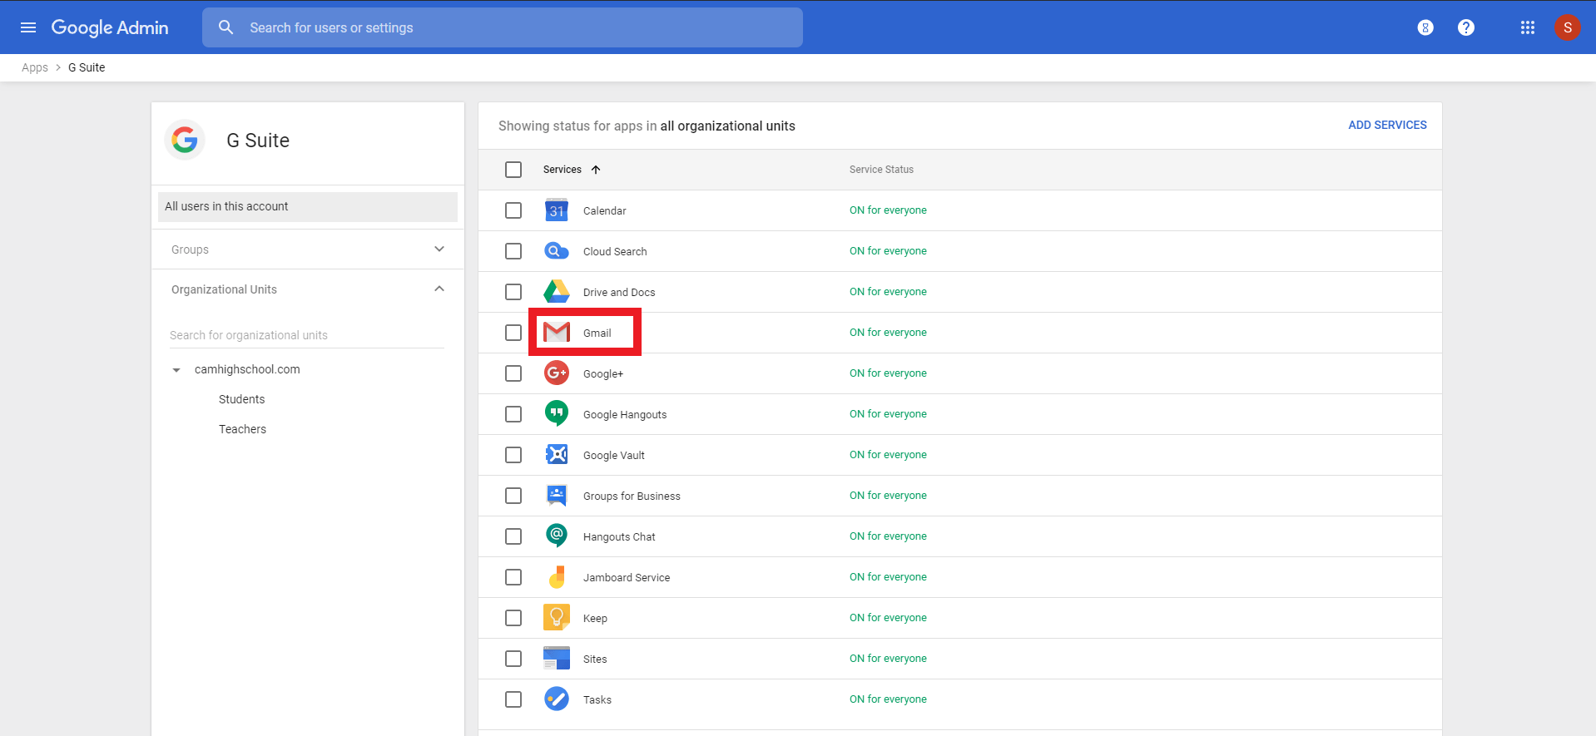The image size is (1596, 736).
Task: Check the Tasks row checkbox
Action: pos(513,699)
